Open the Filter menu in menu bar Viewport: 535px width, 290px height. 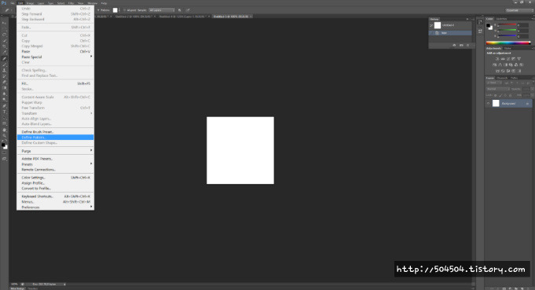71,3
